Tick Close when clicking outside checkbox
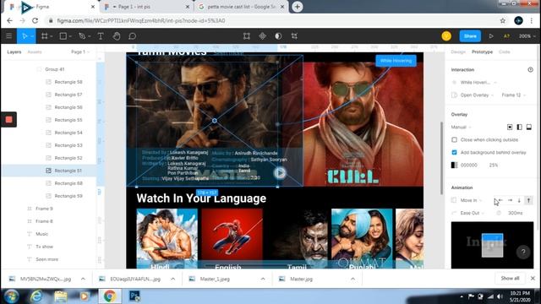Image resolution: width=541 pixels, height=304 pixels. coord(455,139)
